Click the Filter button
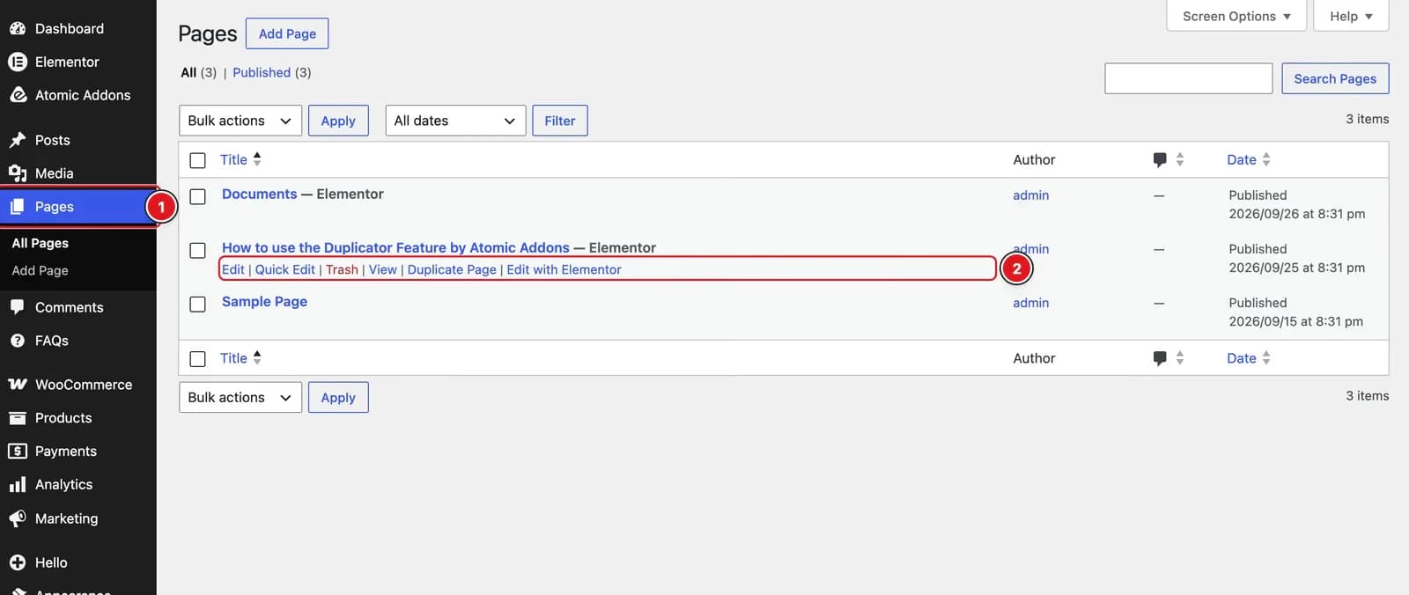This screenshot has height=595, width=1409. point(560,121)
